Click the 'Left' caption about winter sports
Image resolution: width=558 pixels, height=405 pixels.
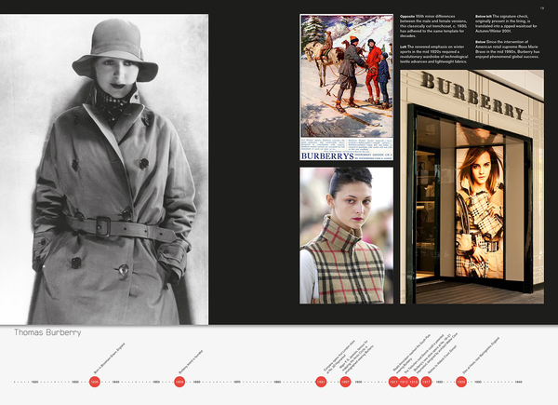click(x=433, y=54)
